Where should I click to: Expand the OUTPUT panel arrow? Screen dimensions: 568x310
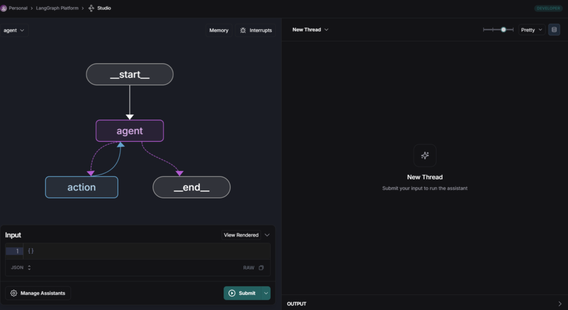click(560, 304)
